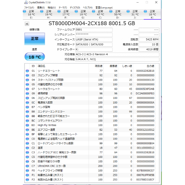
Task: Click status orb for attribute B7 row
Action: 27,107
